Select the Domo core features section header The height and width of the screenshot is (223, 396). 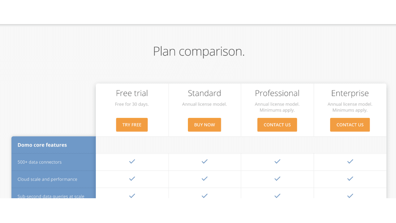coord(42,145)
